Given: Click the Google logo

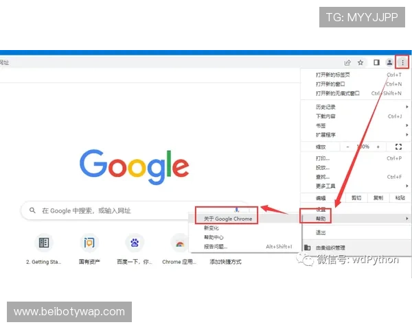Looking at the screenshot, I should pyautogui.click(x=135, y=167).
